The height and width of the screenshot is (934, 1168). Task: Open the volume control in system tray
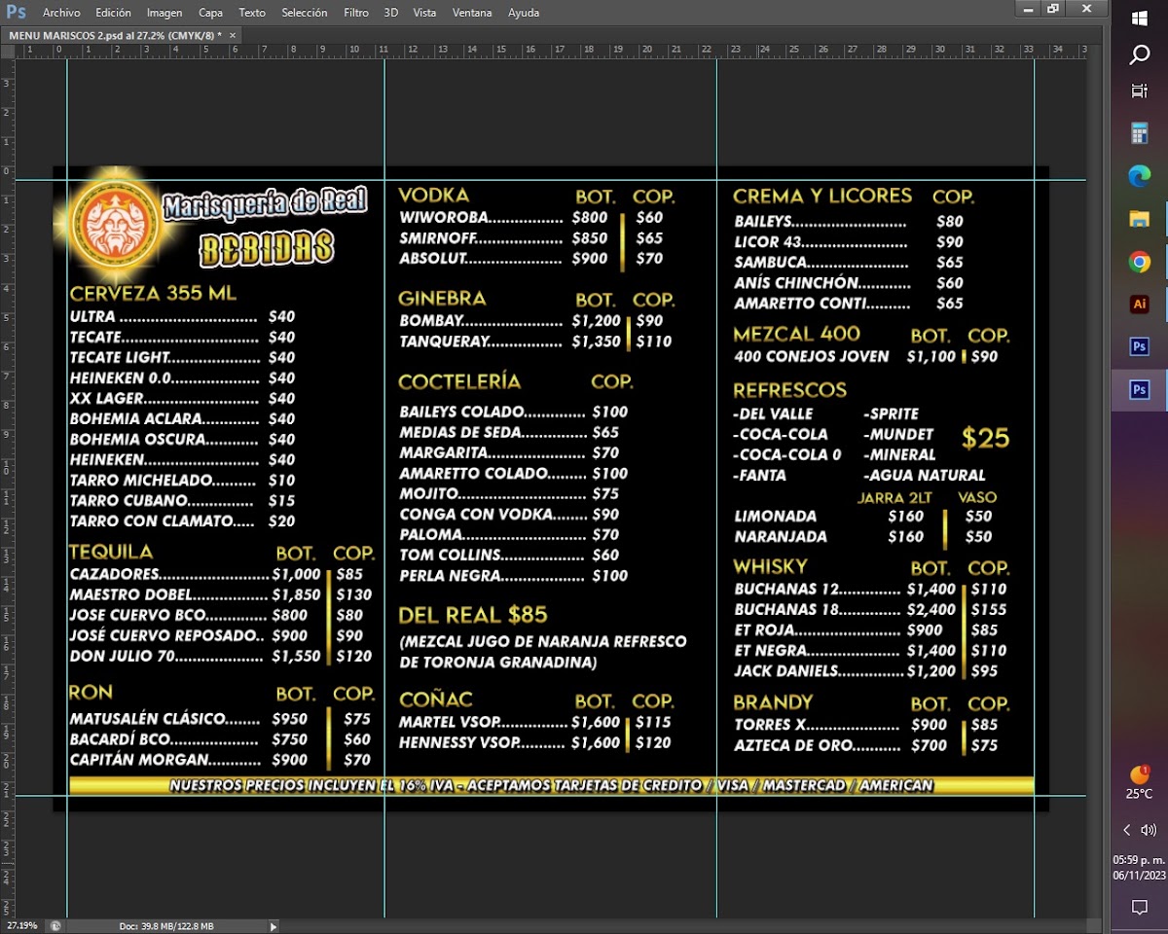point(1149,830)
